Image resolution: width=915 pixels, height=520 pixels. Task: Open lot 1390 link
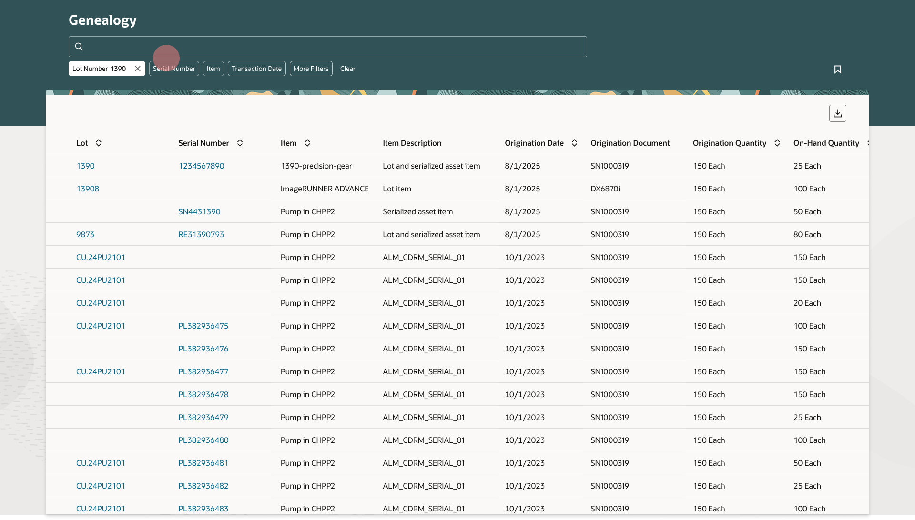[x=85, y=166]
